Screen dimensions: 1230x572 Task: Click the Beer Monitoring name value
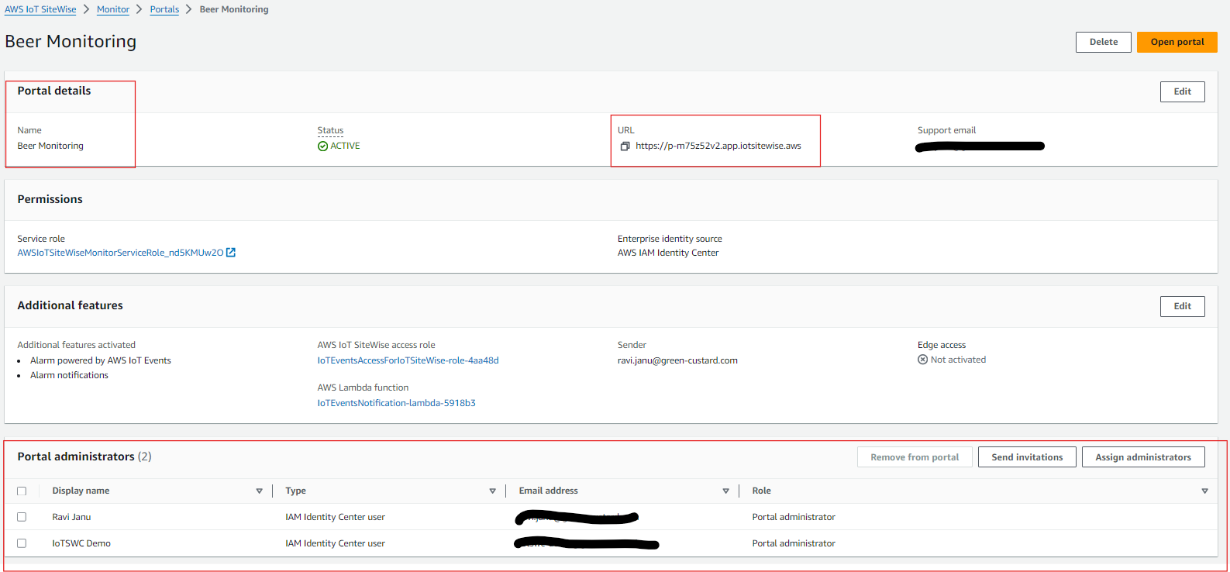click(50, 146)
